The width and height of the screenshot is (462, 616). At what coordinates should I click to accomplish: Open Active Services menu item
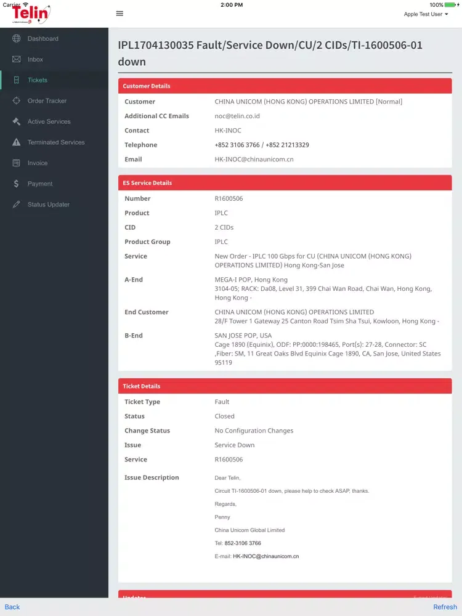tap(54, 121)
